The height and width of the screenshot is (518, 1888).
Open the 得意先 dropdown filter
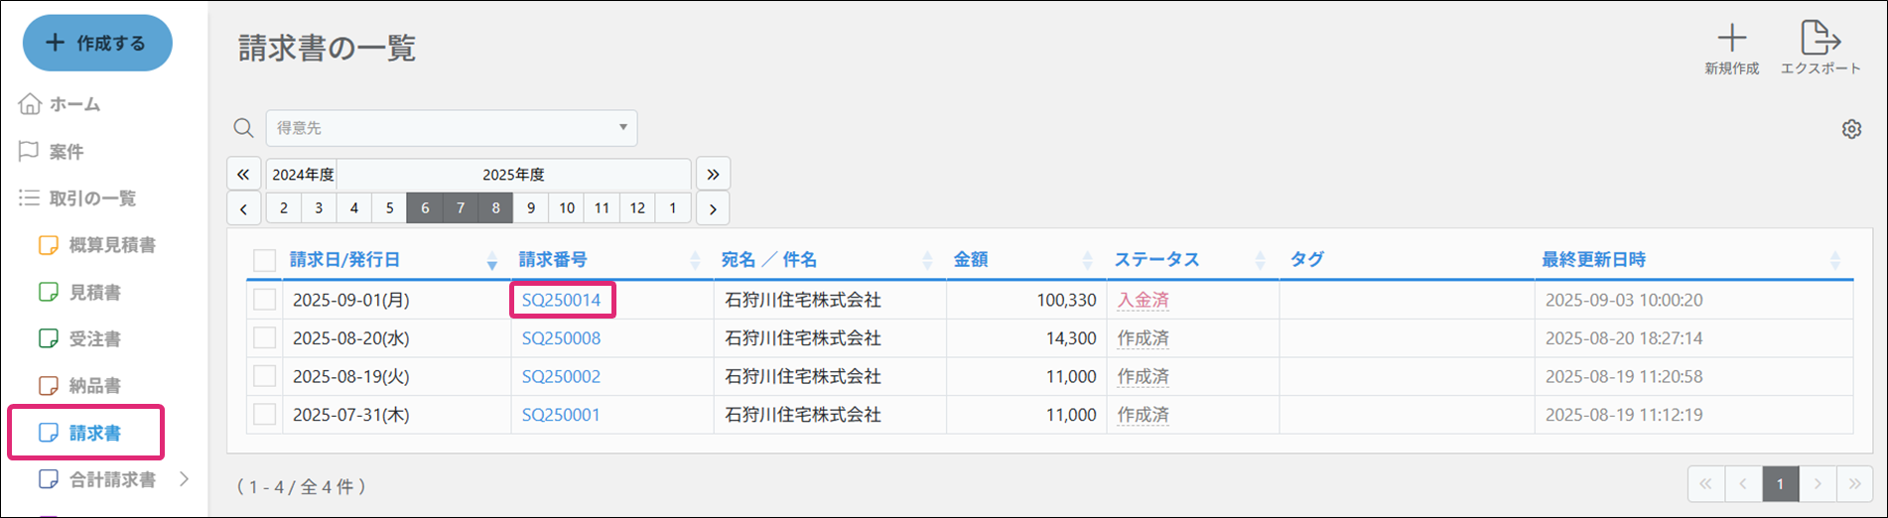(451, 128)
